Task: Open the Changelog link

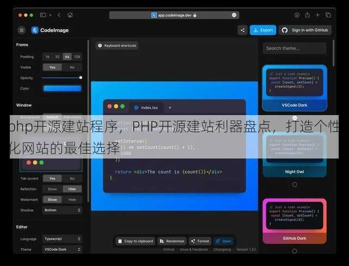Action: pyautogui.click(x=222, y=250)
